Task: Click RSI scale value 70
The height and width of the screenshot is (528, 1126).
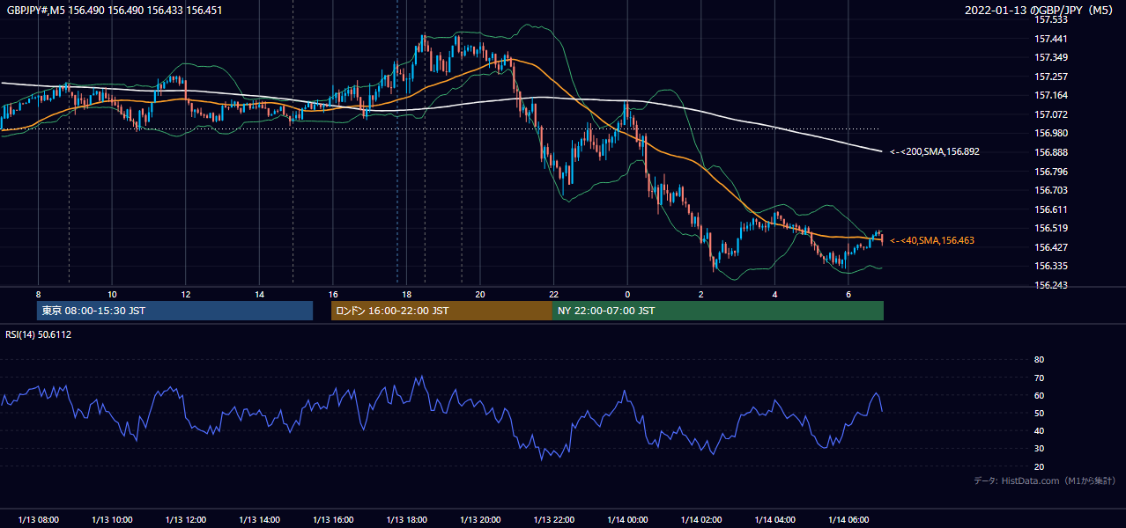Action: tap(1040, 378)
